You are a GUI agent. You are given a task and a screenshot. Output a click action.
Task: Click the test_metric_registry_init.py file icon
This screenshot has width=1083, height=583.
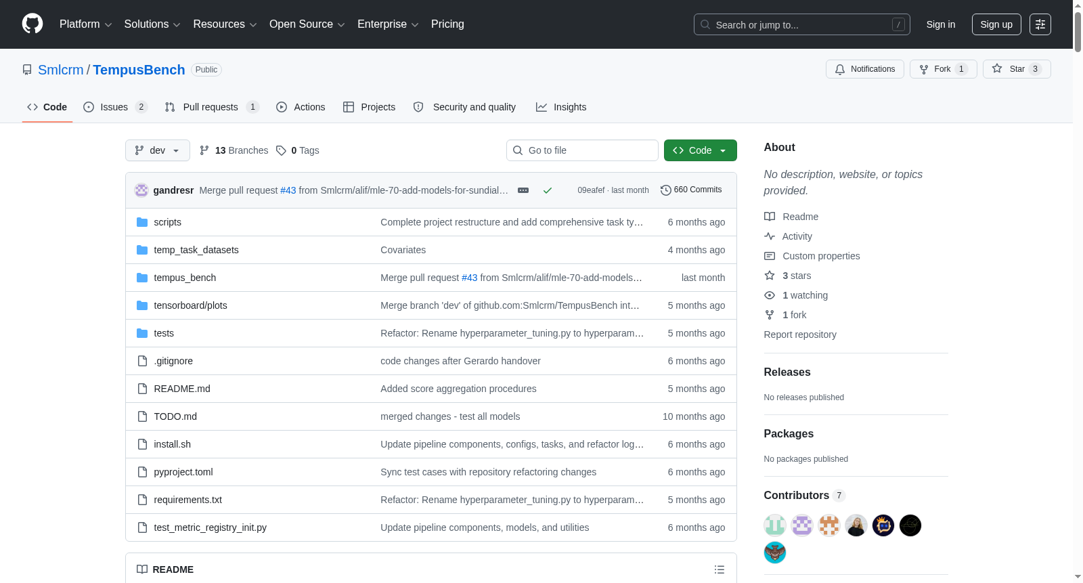tap(142, 527)
